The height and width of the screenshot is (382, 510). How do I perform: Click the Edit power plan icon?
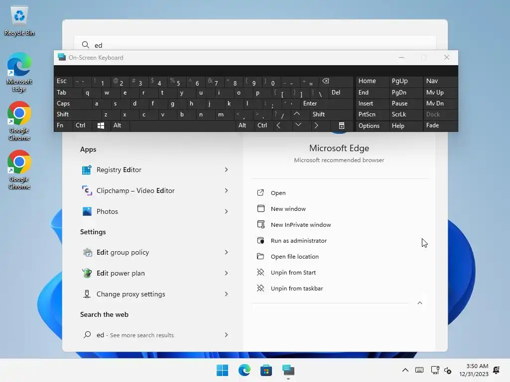click(x=87, y=273)
